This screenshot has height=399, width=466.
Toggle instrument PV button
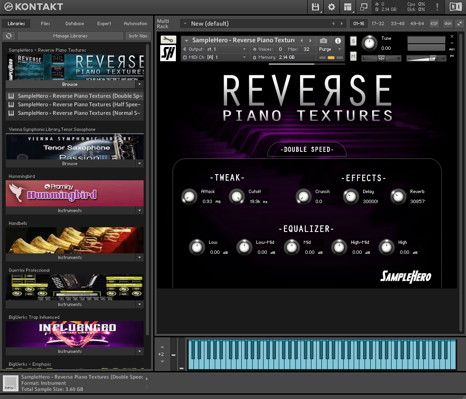452,56
